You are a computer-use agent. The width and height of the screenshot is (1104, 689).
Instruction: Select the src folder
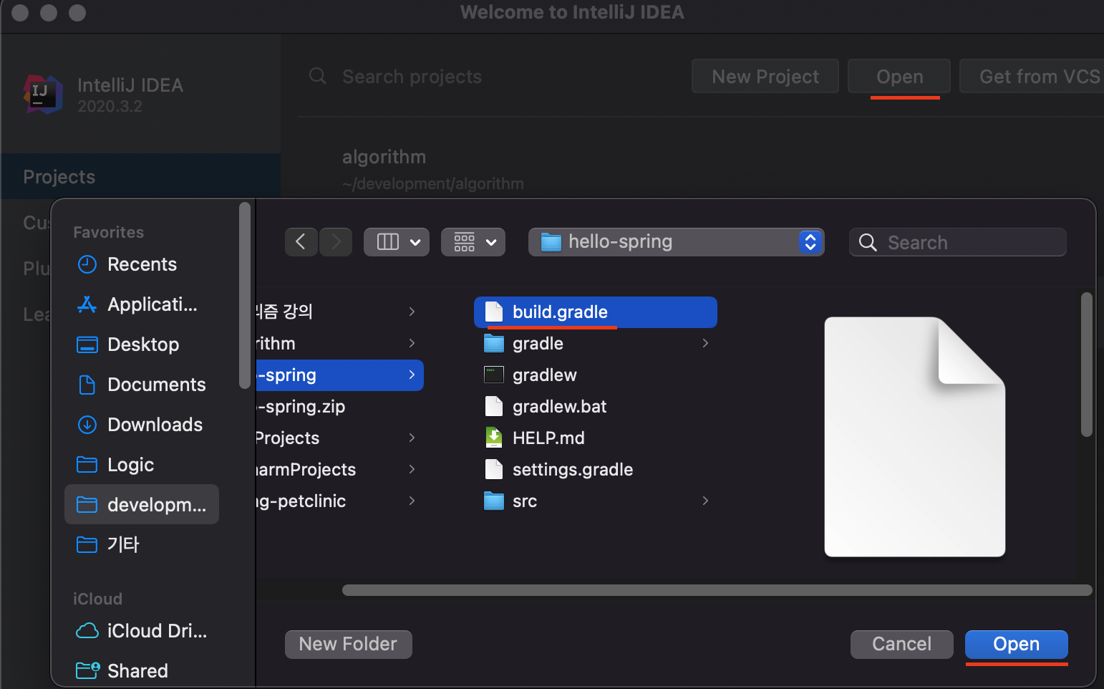[x=596, y=501]
